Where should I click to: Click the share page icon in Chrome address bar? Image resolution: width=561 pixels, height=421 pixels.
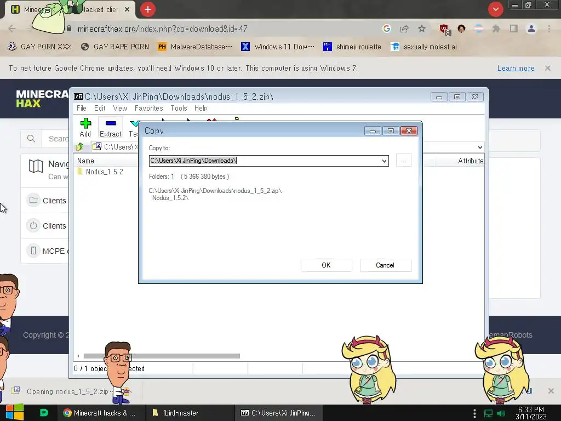(x=404, y=29)
